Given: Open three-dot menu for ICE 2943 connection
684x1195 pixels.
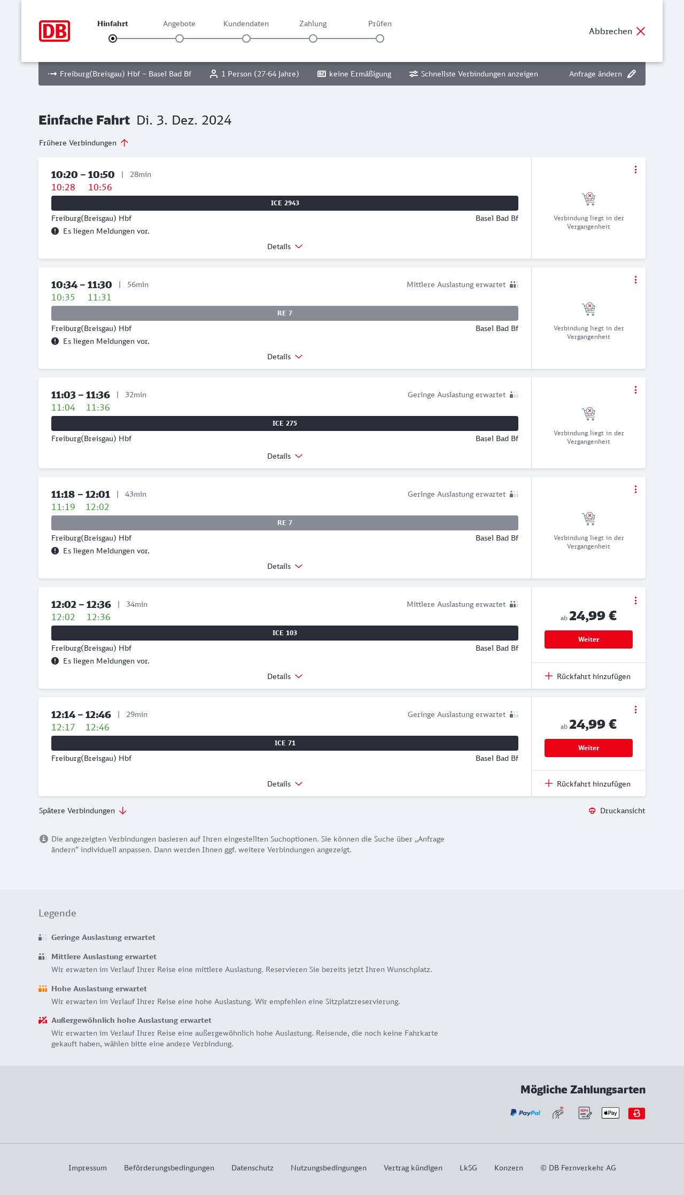Looking at the screenshot, I should tap(635, 169).
